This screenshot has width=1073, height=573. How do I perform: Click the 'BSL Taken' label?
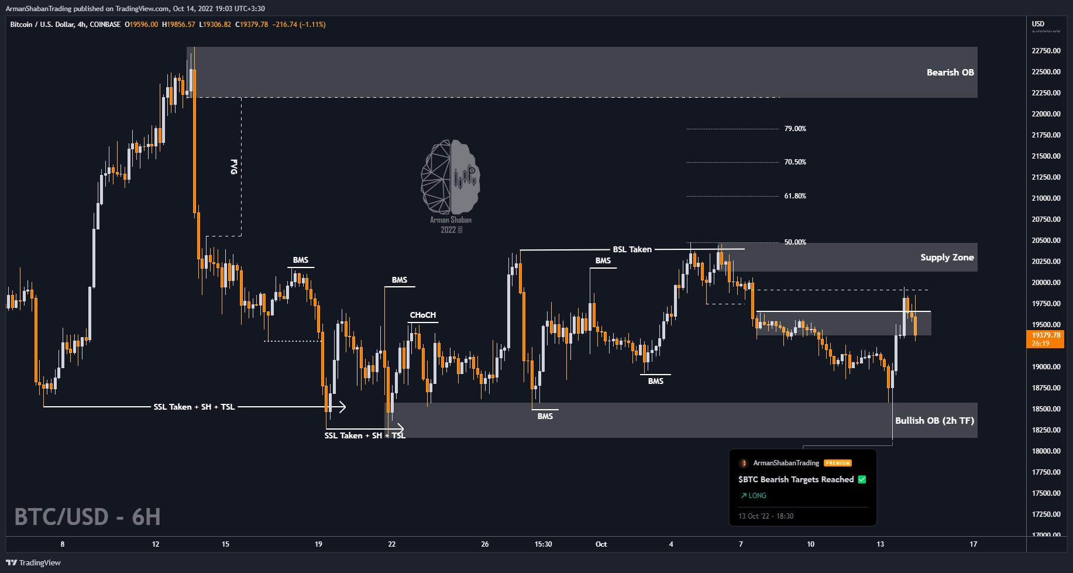632,249
